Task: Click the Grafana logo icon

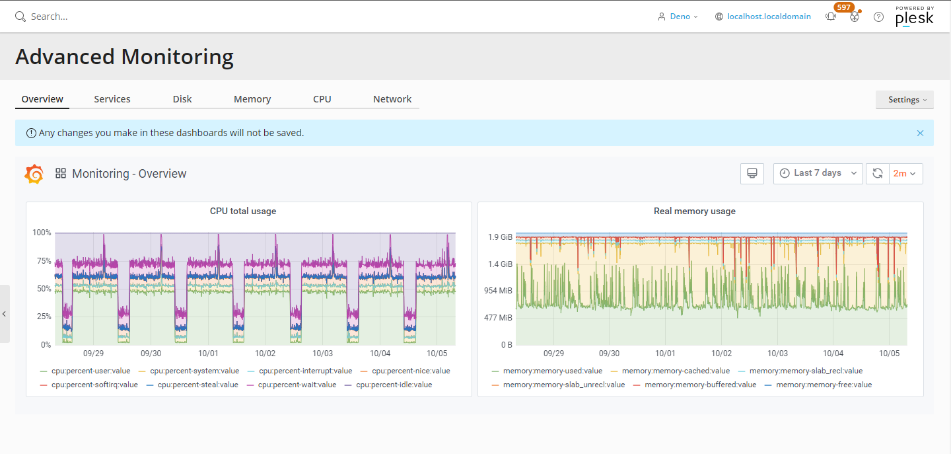Action: click(34, 174)
